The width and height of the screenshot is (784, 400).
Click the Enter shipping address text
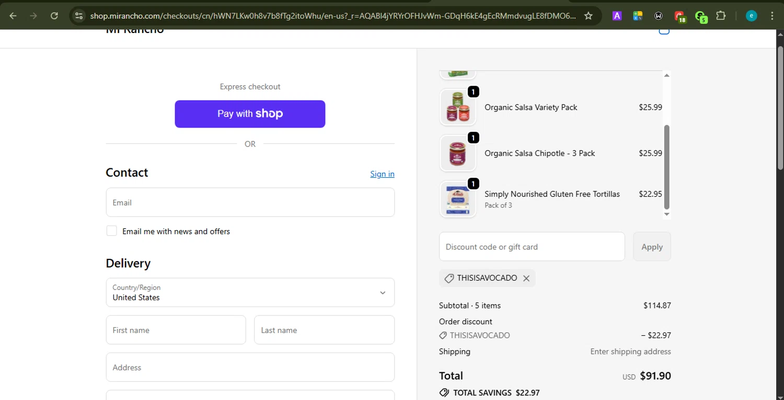tap(630, 351)
